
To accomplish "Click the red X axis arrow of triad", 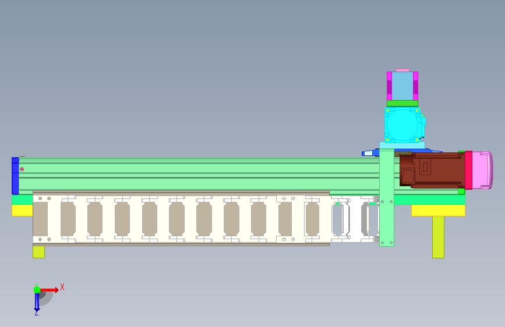I will click(50, 290).
